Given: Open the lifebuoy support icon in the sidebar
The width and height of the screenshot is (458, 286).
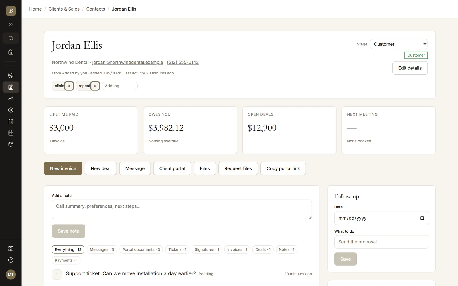Looking at the screenshot, I should (x=11, y=110).
